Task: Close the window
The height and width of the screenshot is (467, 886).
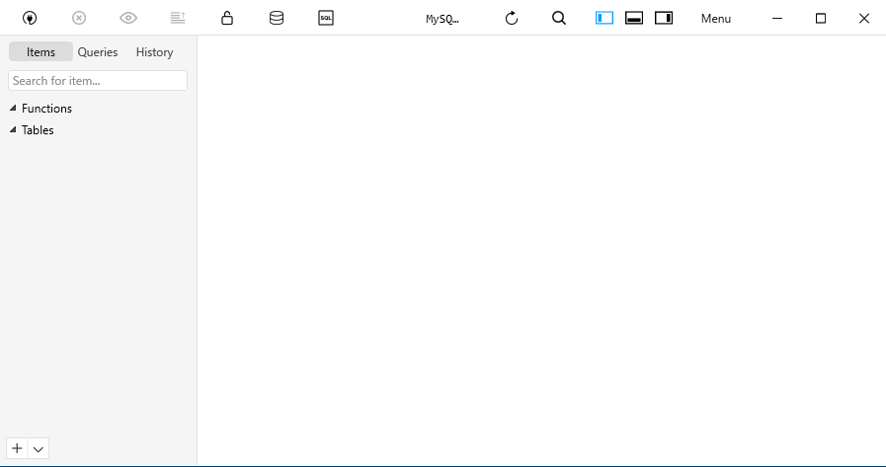Action: coord(864,18)
